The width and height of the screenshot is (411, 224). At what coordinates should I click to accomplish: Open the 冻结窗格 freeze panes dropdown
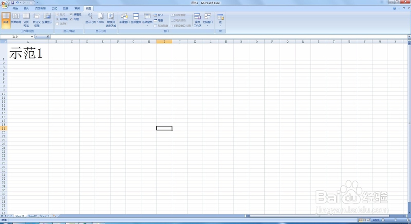pyautogui.click(x=147, y=20)
